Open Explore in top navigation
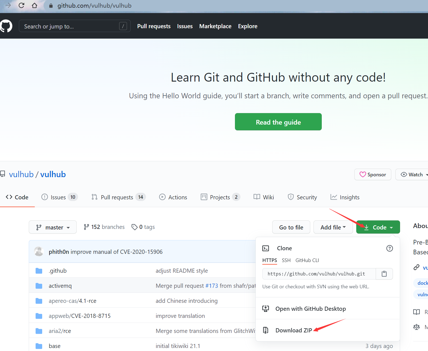Screen dimensions: 428x351 [248, 26]
